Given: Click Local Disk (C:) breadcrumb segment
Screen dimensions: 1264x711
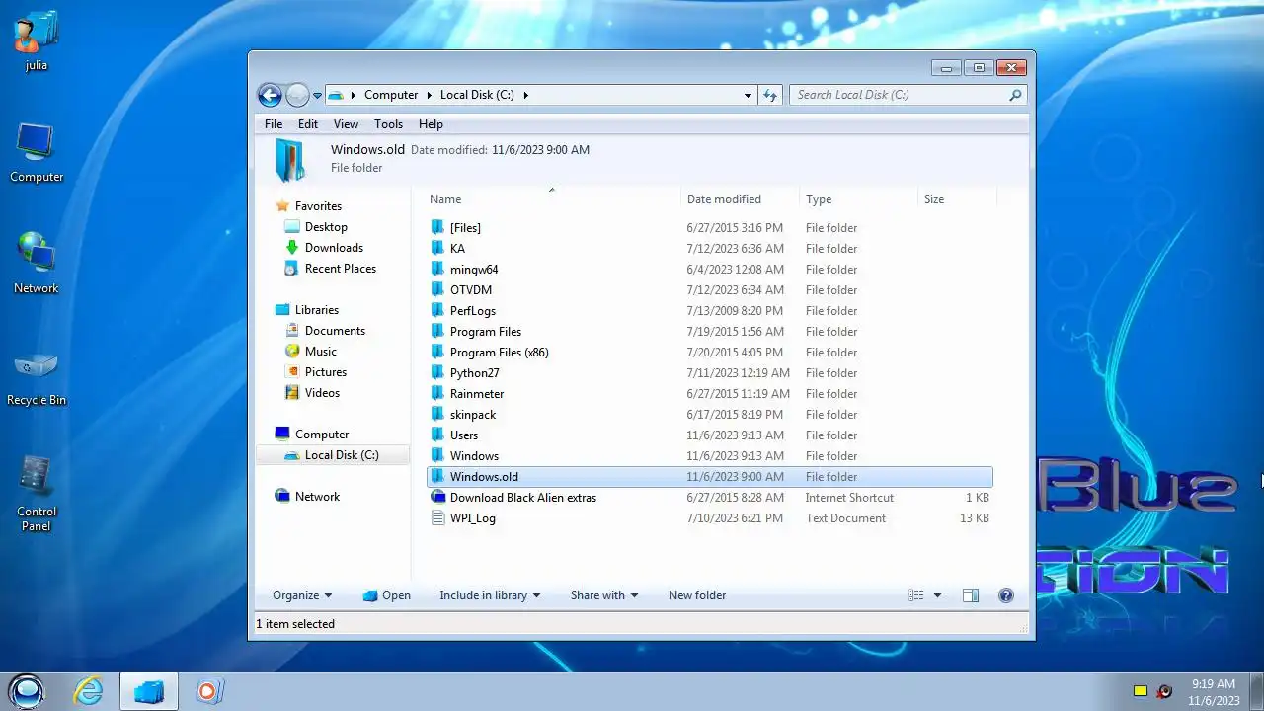Looking at the screenshot, I should tap(477, 95).
